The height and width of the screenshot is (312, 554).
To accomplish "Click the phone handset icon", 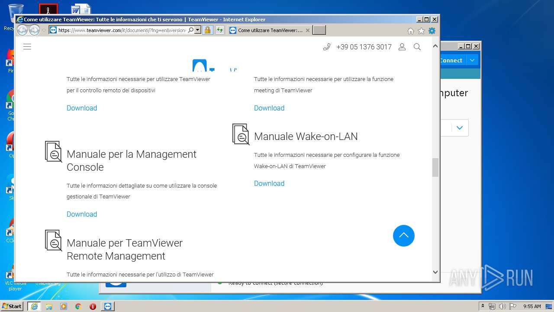I will pos(327,47).
